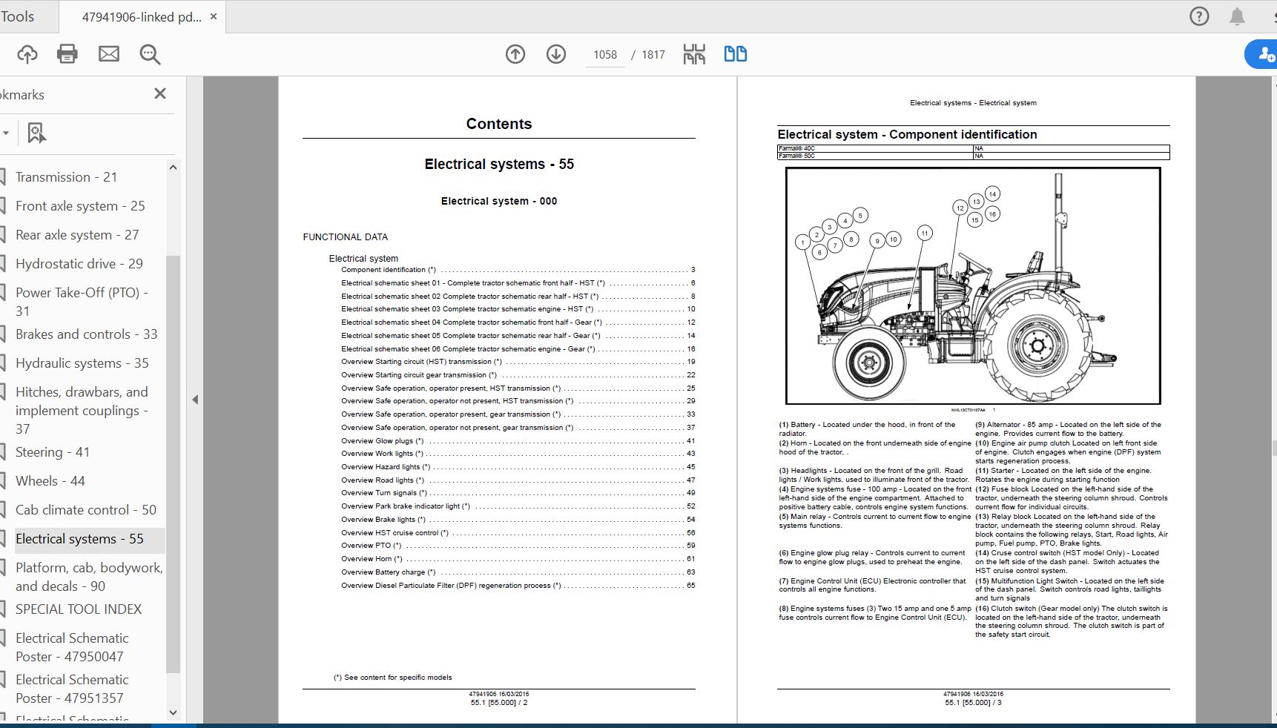Open Steering - 41 bookmark

pos(53,452)
